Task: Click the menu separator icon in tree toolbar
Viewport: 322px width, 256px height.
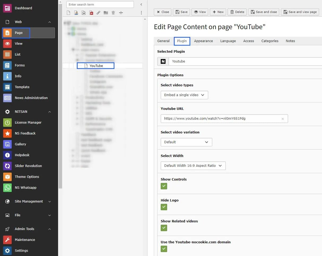Action: click(x=121, y=13)
